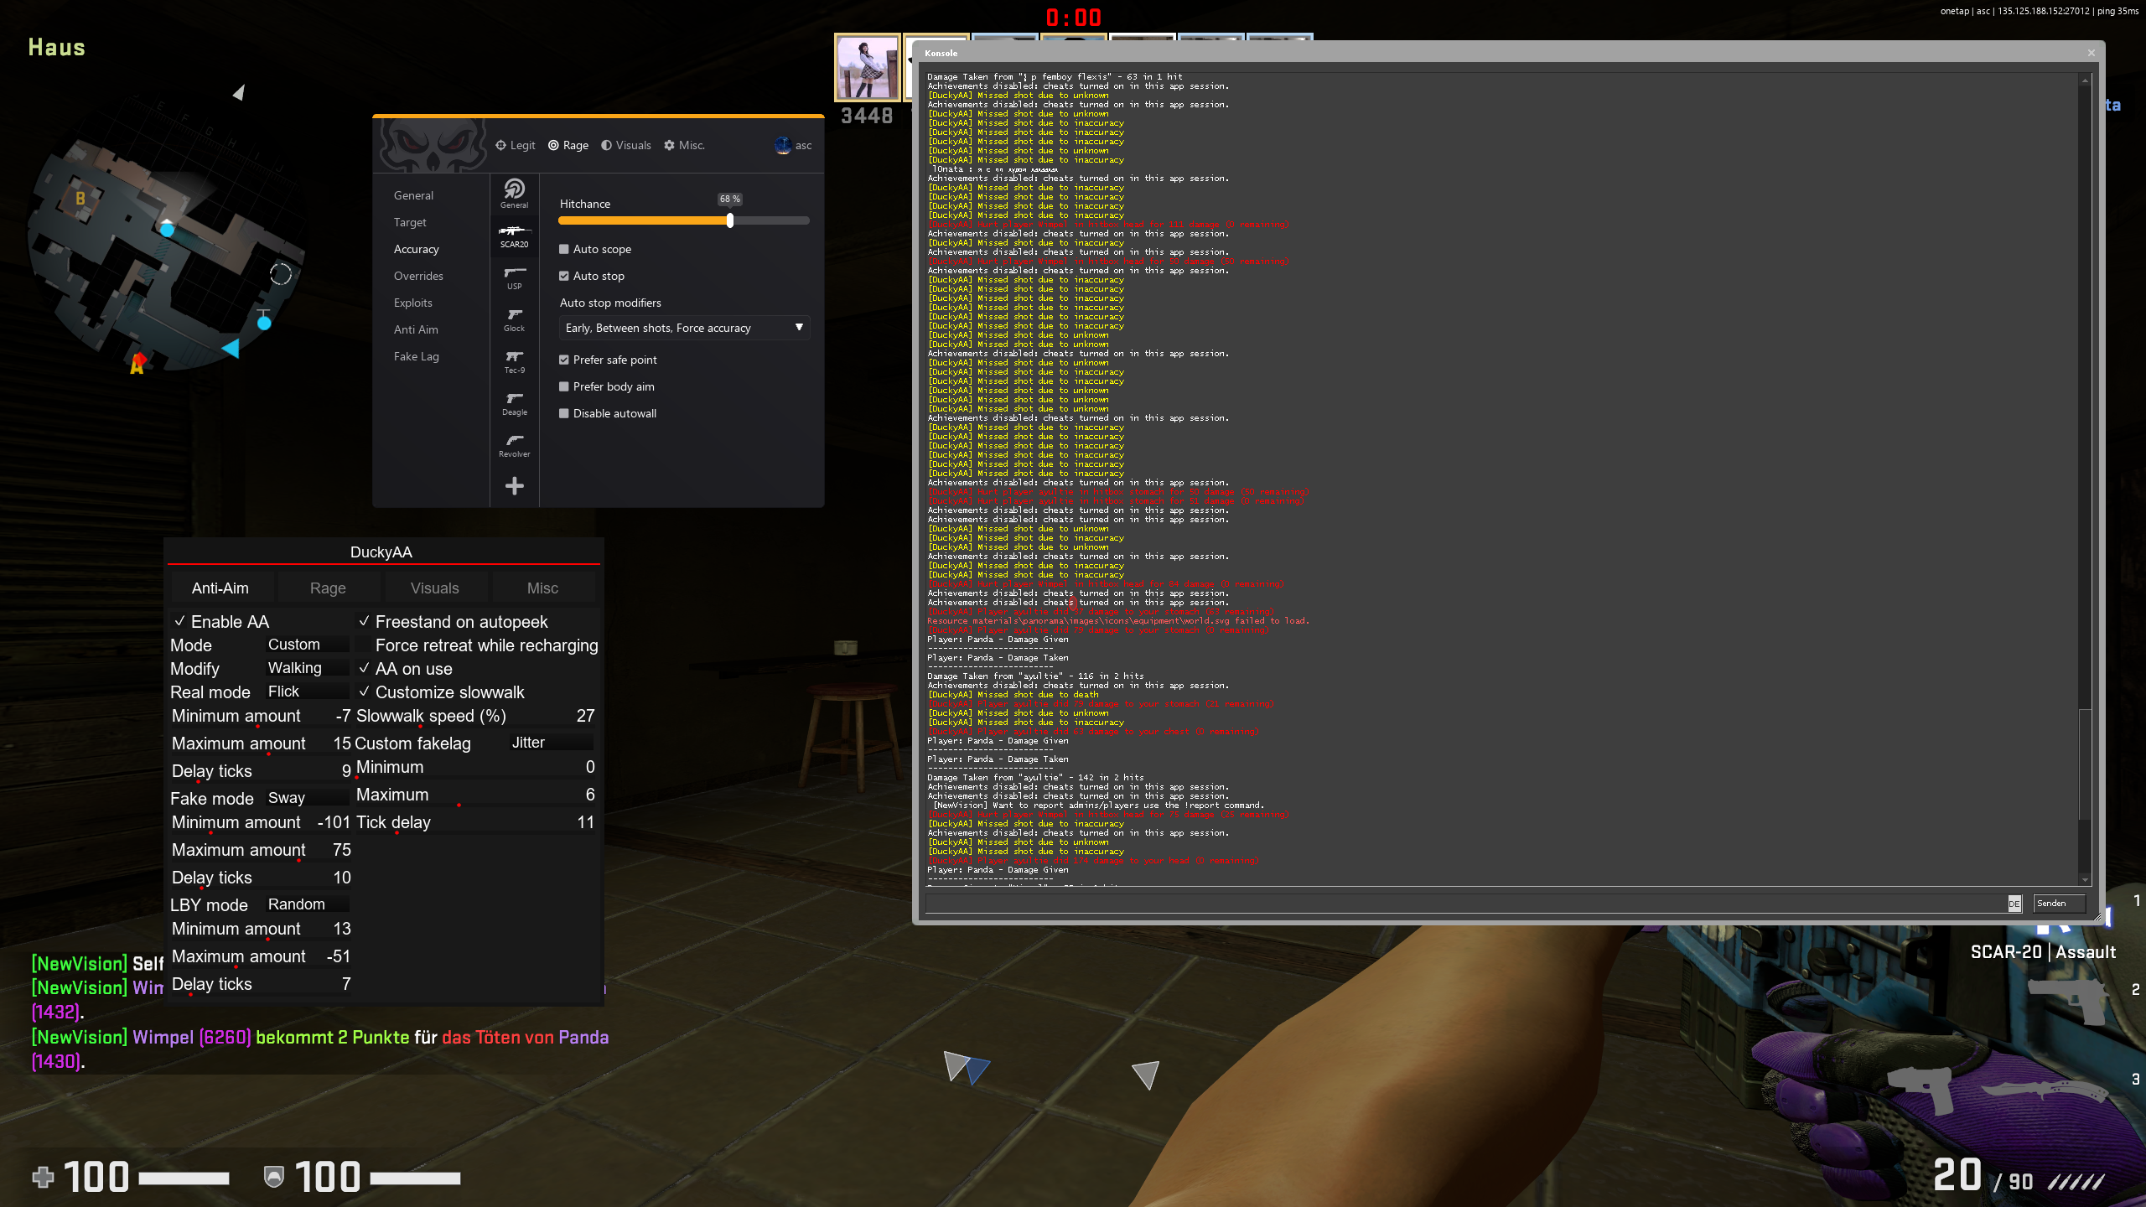Click the up arrow of the Konsole scrollbar

tap(2085, 81)
